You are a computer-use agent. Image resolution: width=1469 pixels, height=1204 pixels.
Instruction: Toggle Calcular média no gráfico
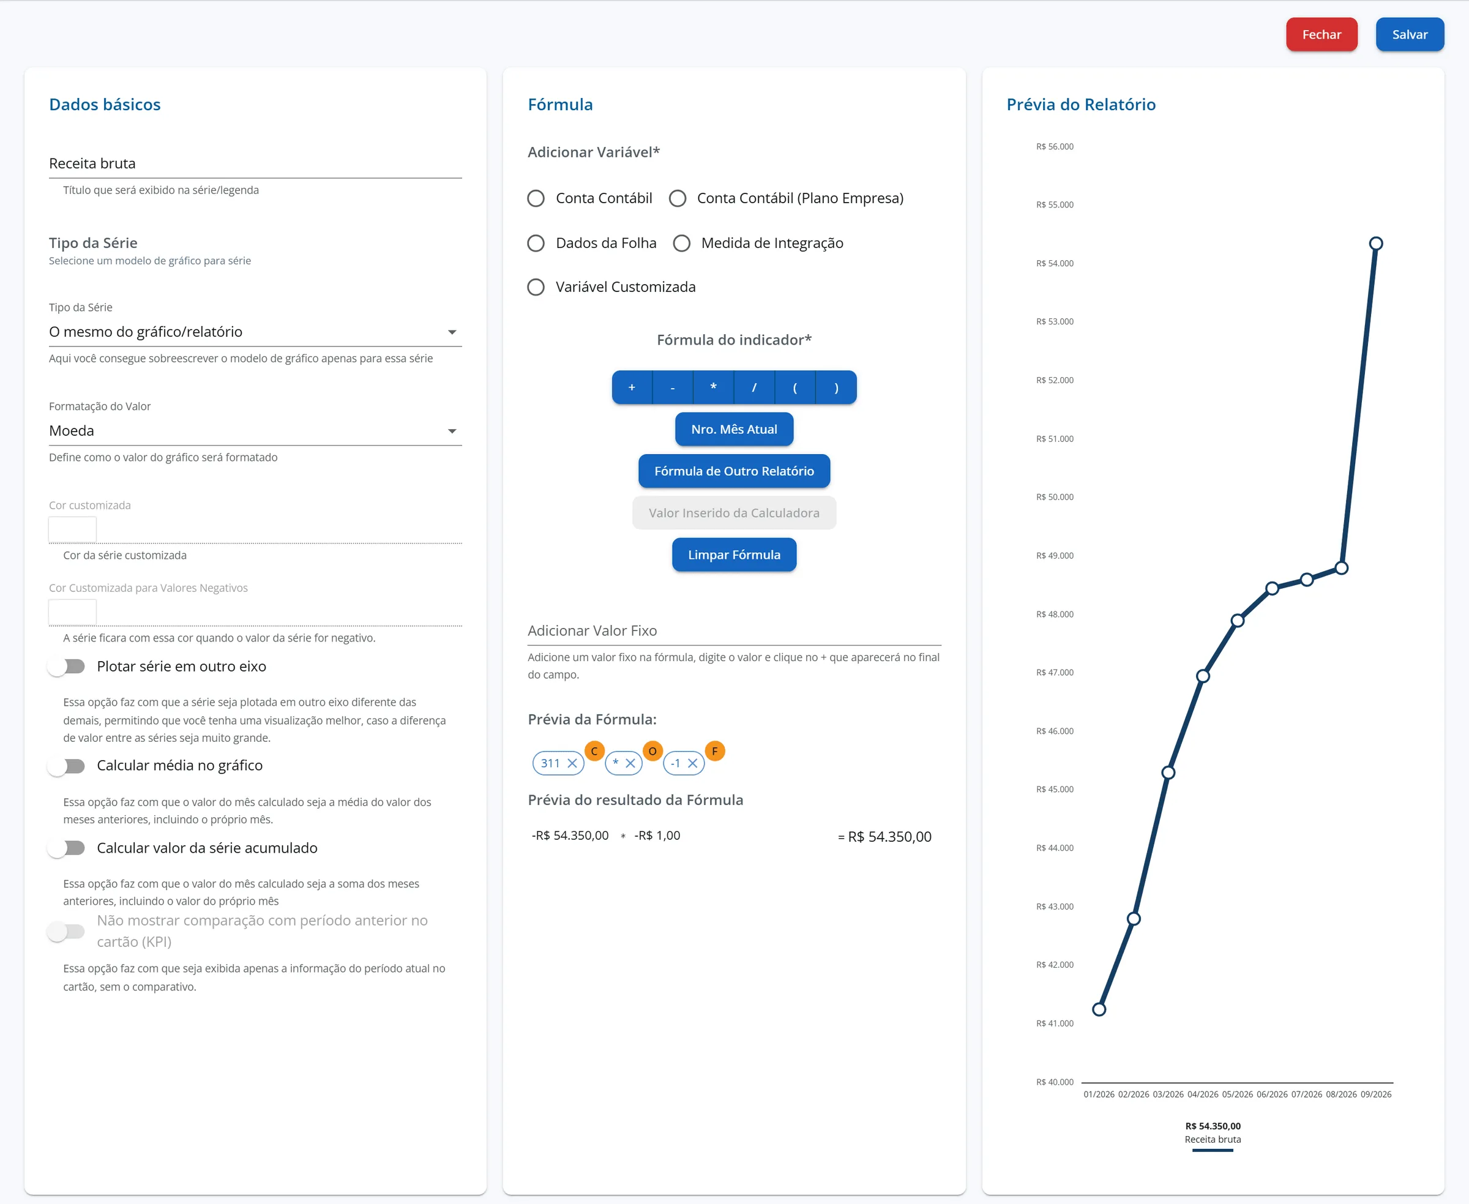tap(67, 766)
